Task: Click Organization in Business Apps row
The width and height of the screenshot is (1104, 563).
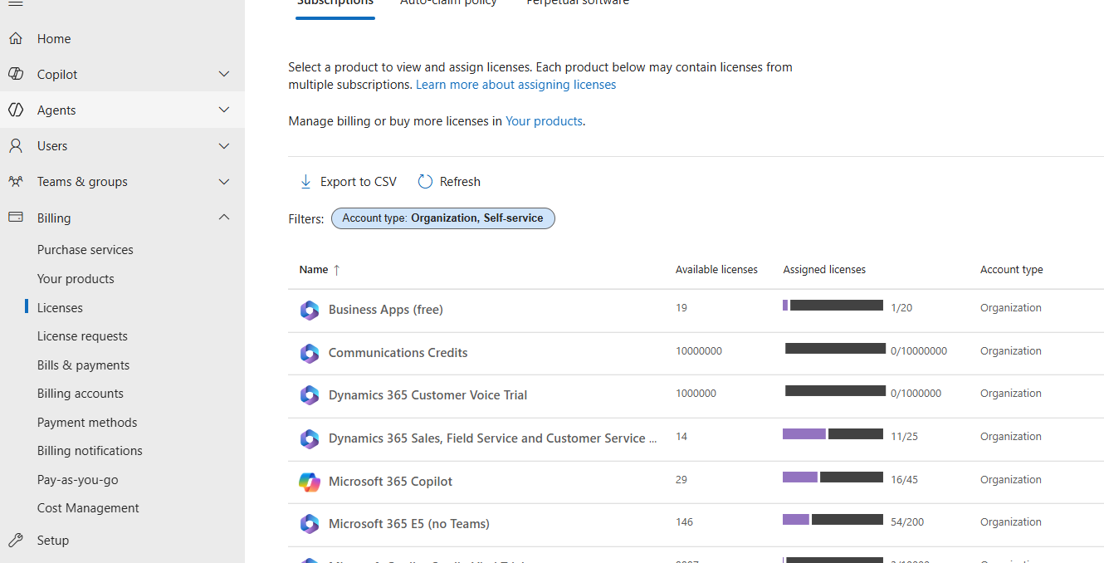Action: 1010,308
